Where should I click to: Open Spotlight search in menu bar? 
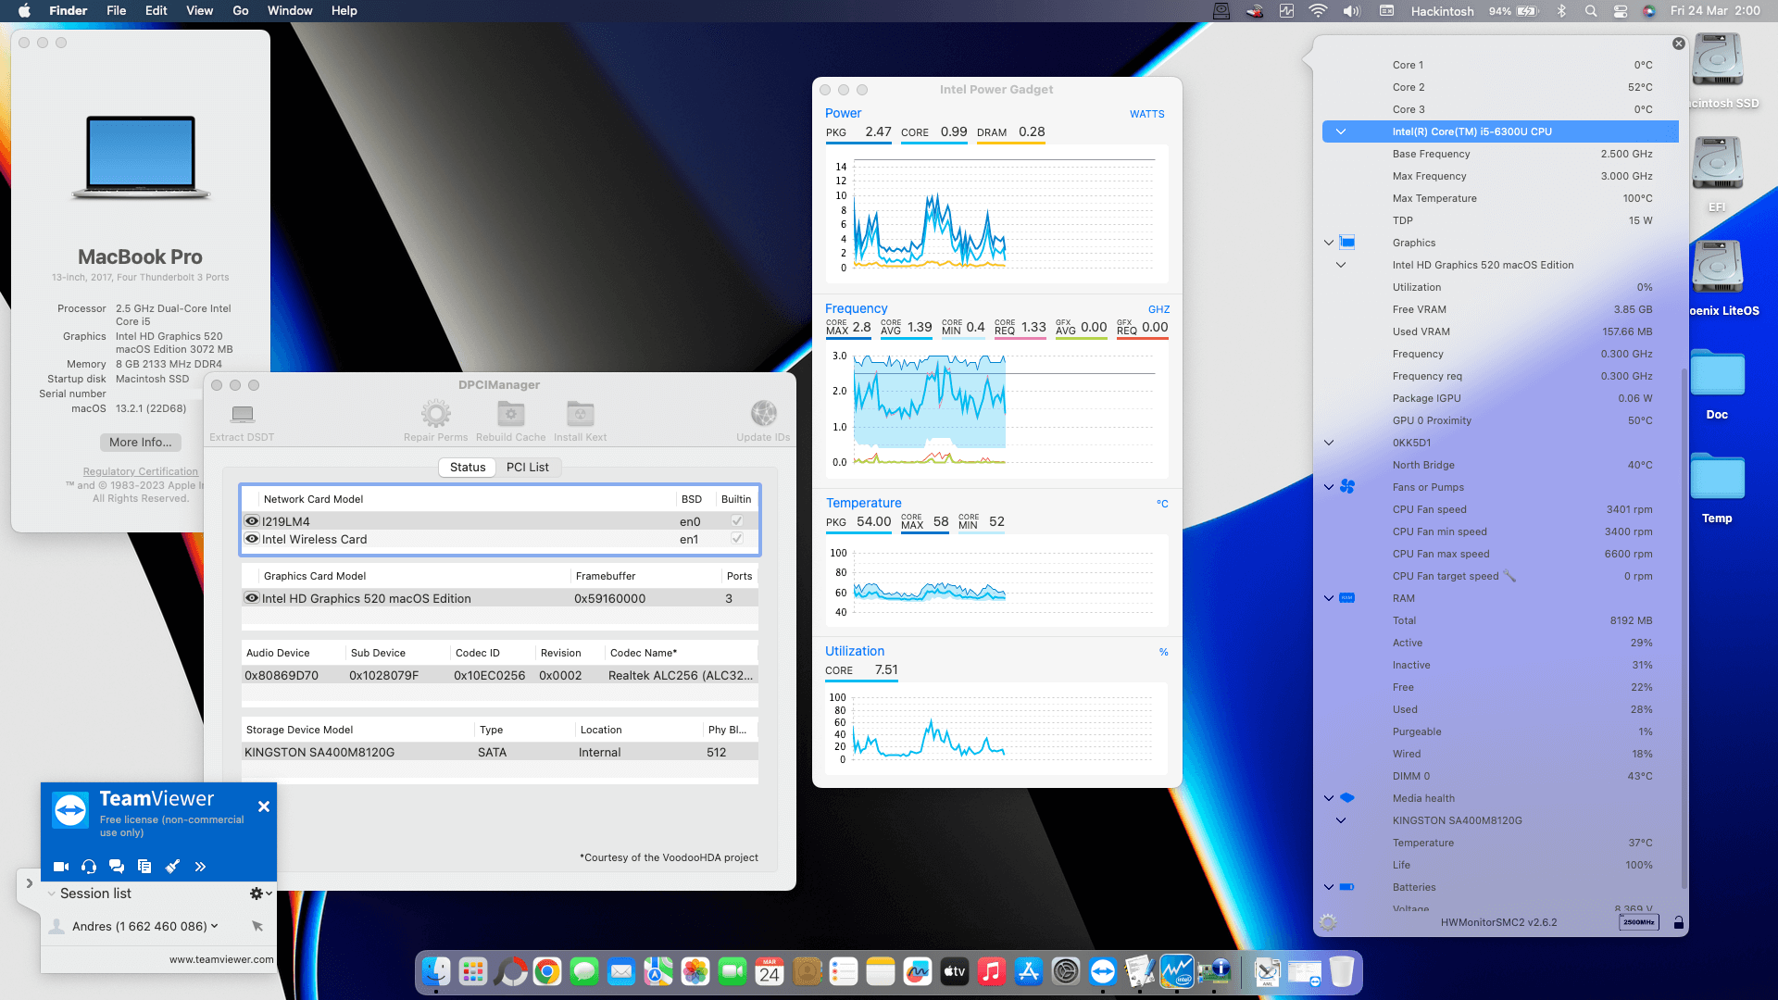pos(1591,11)
